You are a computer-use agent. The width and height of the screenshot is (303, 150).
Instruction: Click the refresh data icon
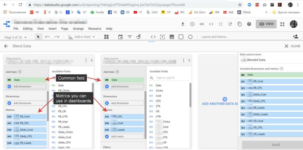(230, 24)
